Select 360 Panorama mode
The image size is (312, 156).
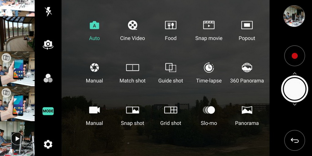click(x=247, y=68)
